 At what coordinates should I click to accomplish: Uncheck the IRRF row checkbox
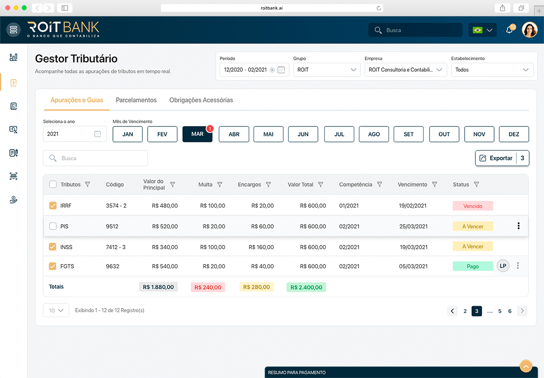click(x=53, y=206)
